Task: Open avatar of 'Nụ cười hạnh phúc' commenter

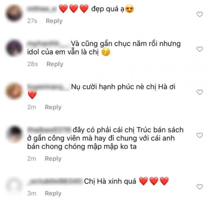Action: pos(14,91)
